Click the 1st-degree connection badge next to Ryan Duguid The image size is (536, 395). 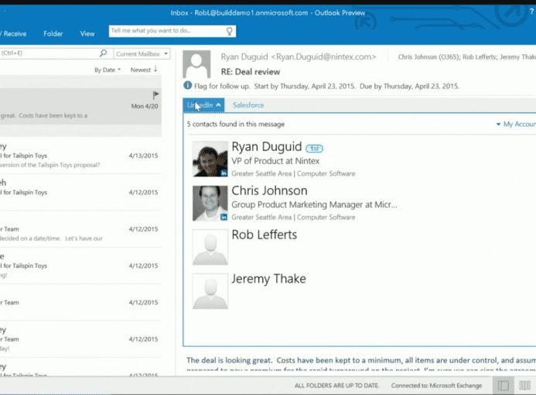coord(314,148)
